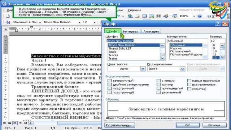The image size is (231, 130).
Task: Open the Redo dropdown arrow in the toolbar
Action: click(x=123, y=16)
